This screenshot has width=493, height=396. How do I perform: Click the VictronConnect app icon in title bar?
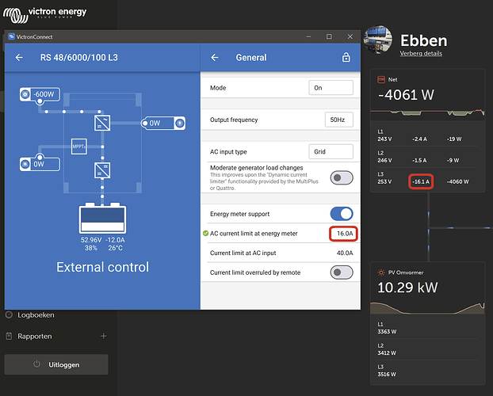[11, 36]
